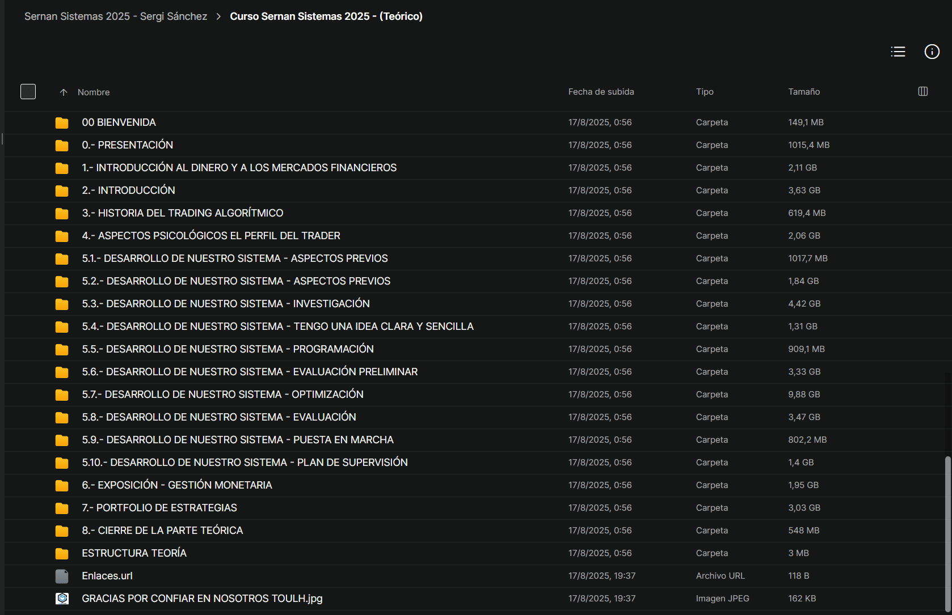
Task: Click file icon of Enlaces.url
Action: 62,576
